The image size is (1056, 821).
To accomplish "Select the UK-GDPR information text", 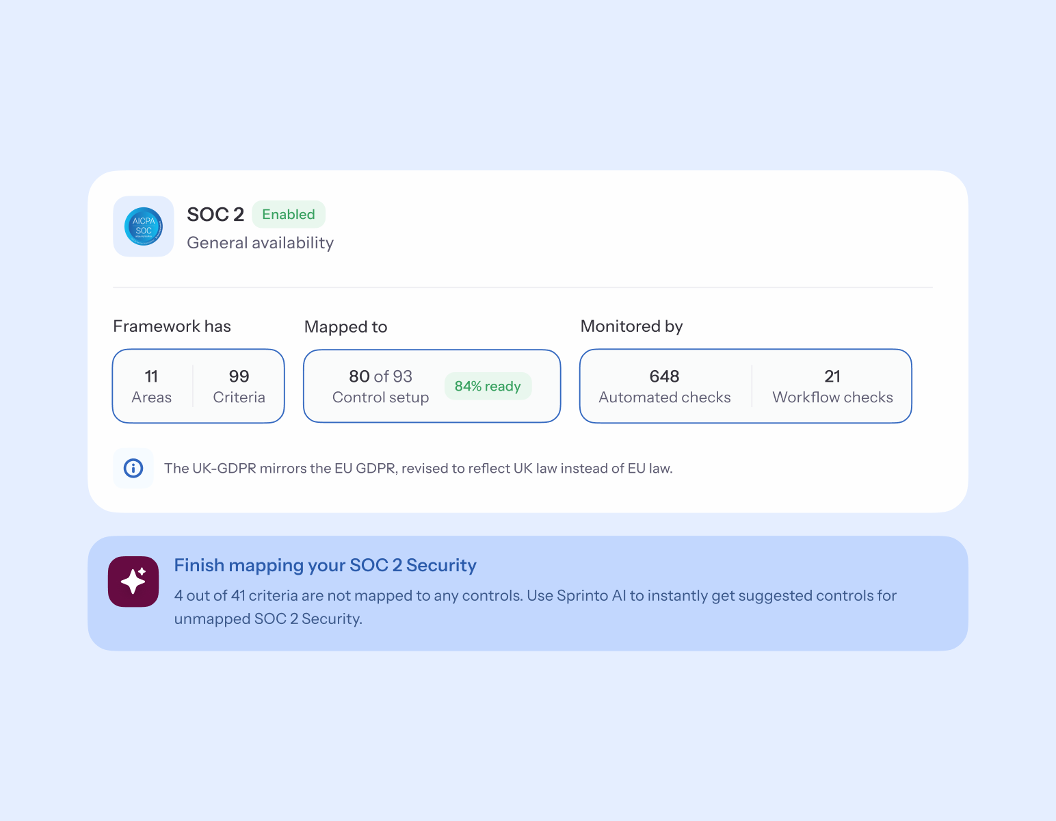I will [418, 468].
